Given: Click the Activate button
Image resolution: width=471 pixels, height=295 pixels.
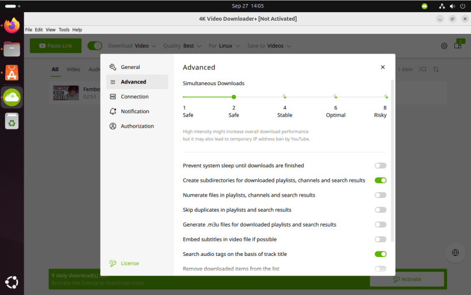Looking at the screenshot, I should click(407, 279).
